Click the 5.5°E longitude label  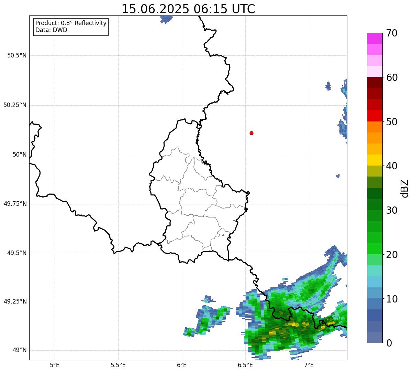[x=118, y=365]
